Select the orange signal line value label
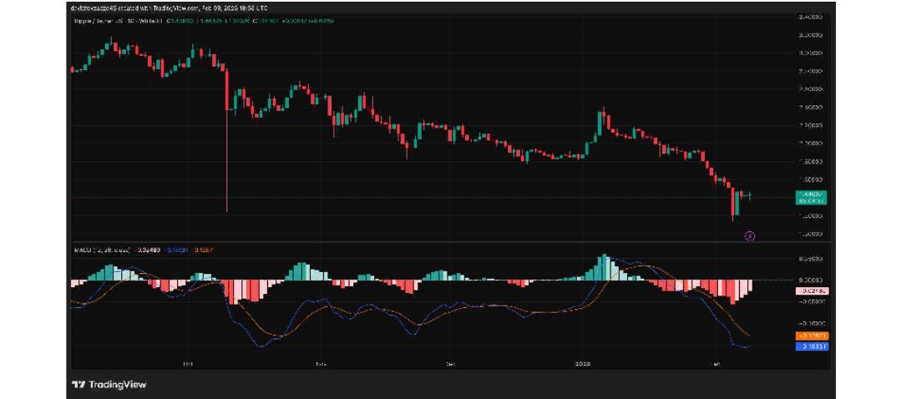The image size is (901, 399). coord(812,336)
